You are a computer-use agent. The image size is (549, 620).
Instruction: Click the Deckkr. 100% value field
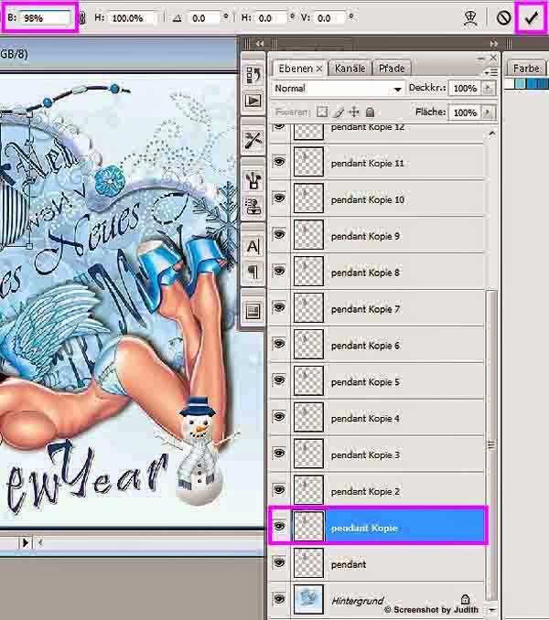click(465, 88)
